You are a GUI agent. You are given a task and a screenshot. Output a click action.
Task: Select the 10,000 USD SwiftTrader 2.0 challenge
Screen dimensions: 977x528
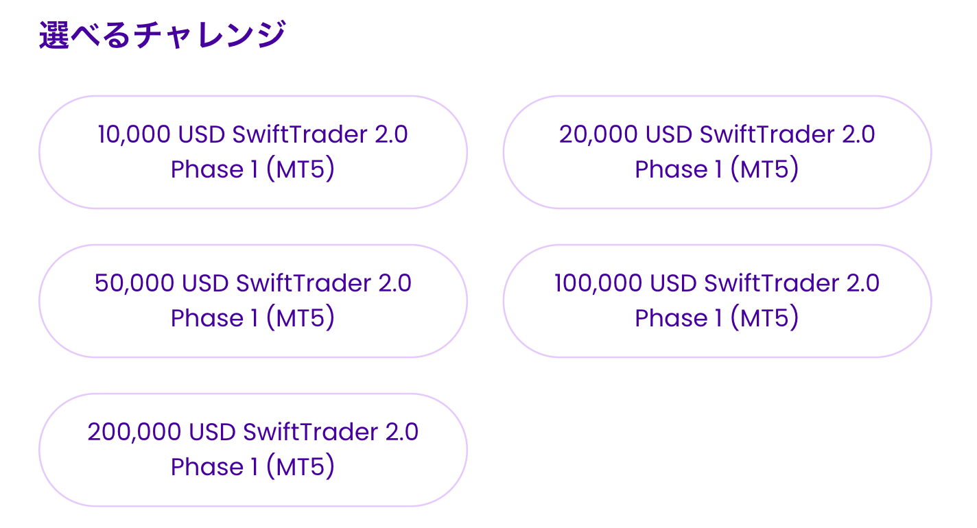pyautogui.click(x=252, y=152)
